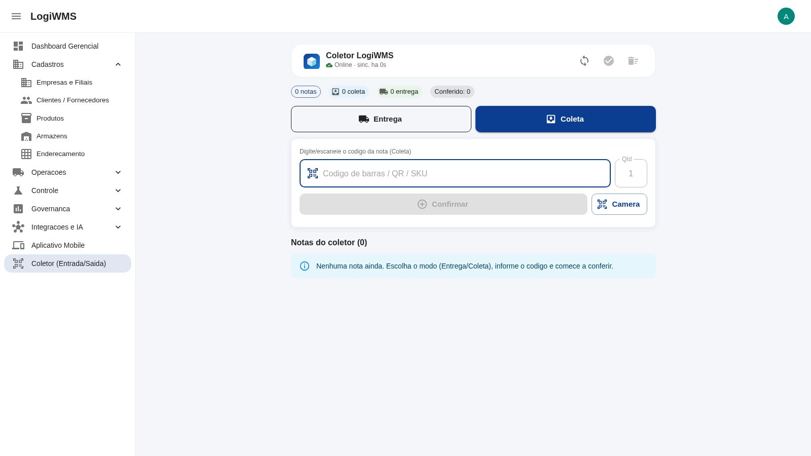Open the hamburger menu icon
The width and height of the screenshot is (811, 456).
click(16, 16)
